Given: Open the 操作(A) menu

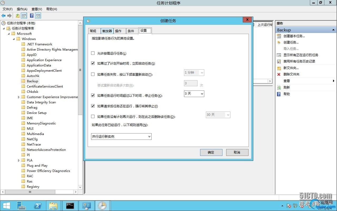Looking at the screenshot, I should click(x=22, y=9).
